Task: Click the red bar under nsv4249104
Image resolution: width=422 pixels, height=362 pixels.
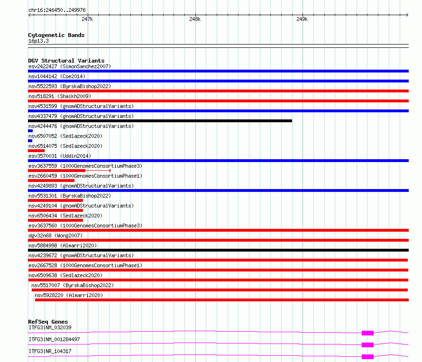Action: point(55,210)
